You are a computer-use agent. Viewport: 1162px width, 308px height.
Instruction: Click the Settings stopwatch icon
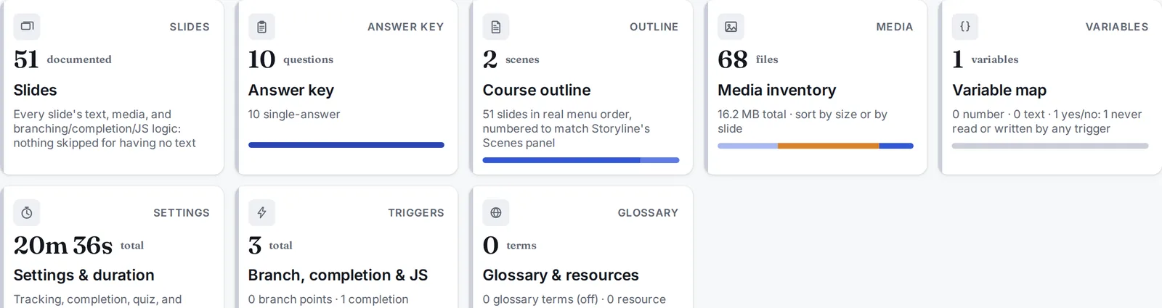pyautogui.click(x=27, y=213)
